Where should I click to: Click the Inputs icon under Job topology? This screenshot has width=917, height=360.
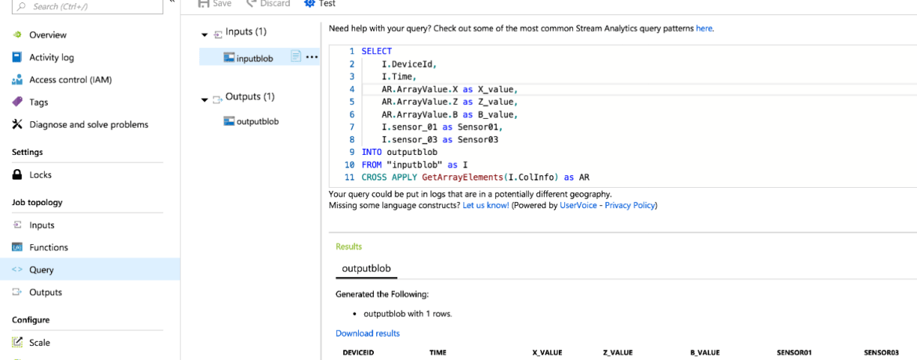coord(17,225)
